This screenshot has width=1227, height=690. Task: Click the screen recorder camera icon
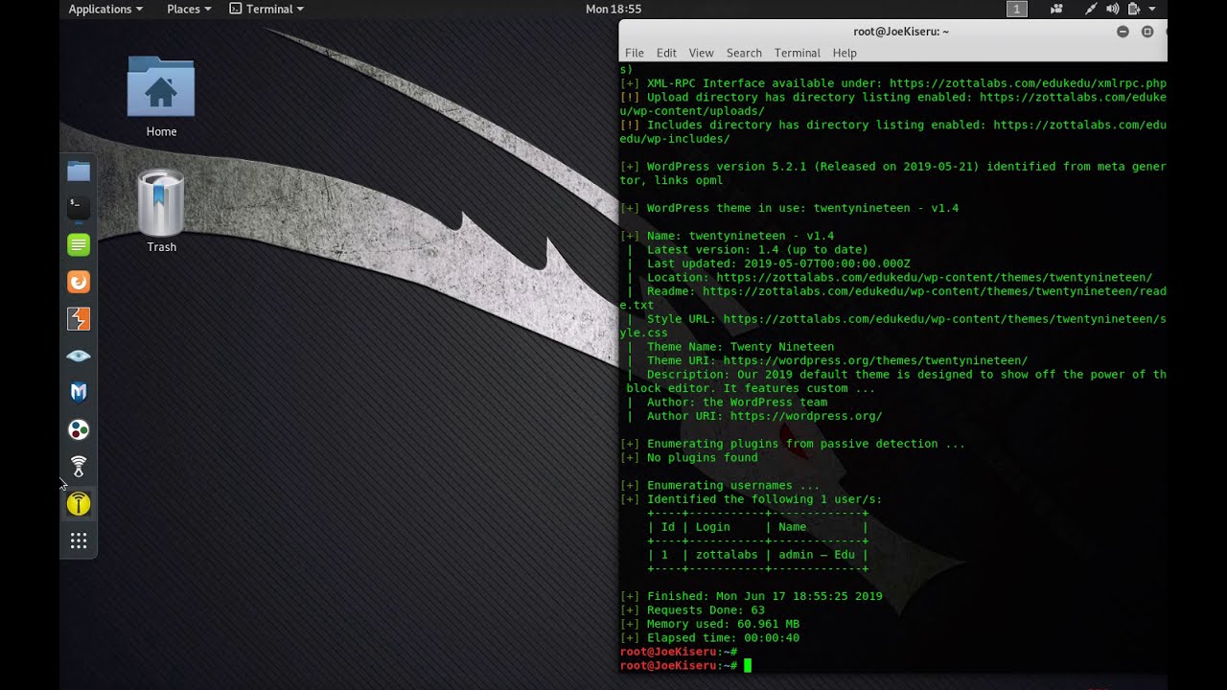pyautogui.click(x=1056, y=9)
